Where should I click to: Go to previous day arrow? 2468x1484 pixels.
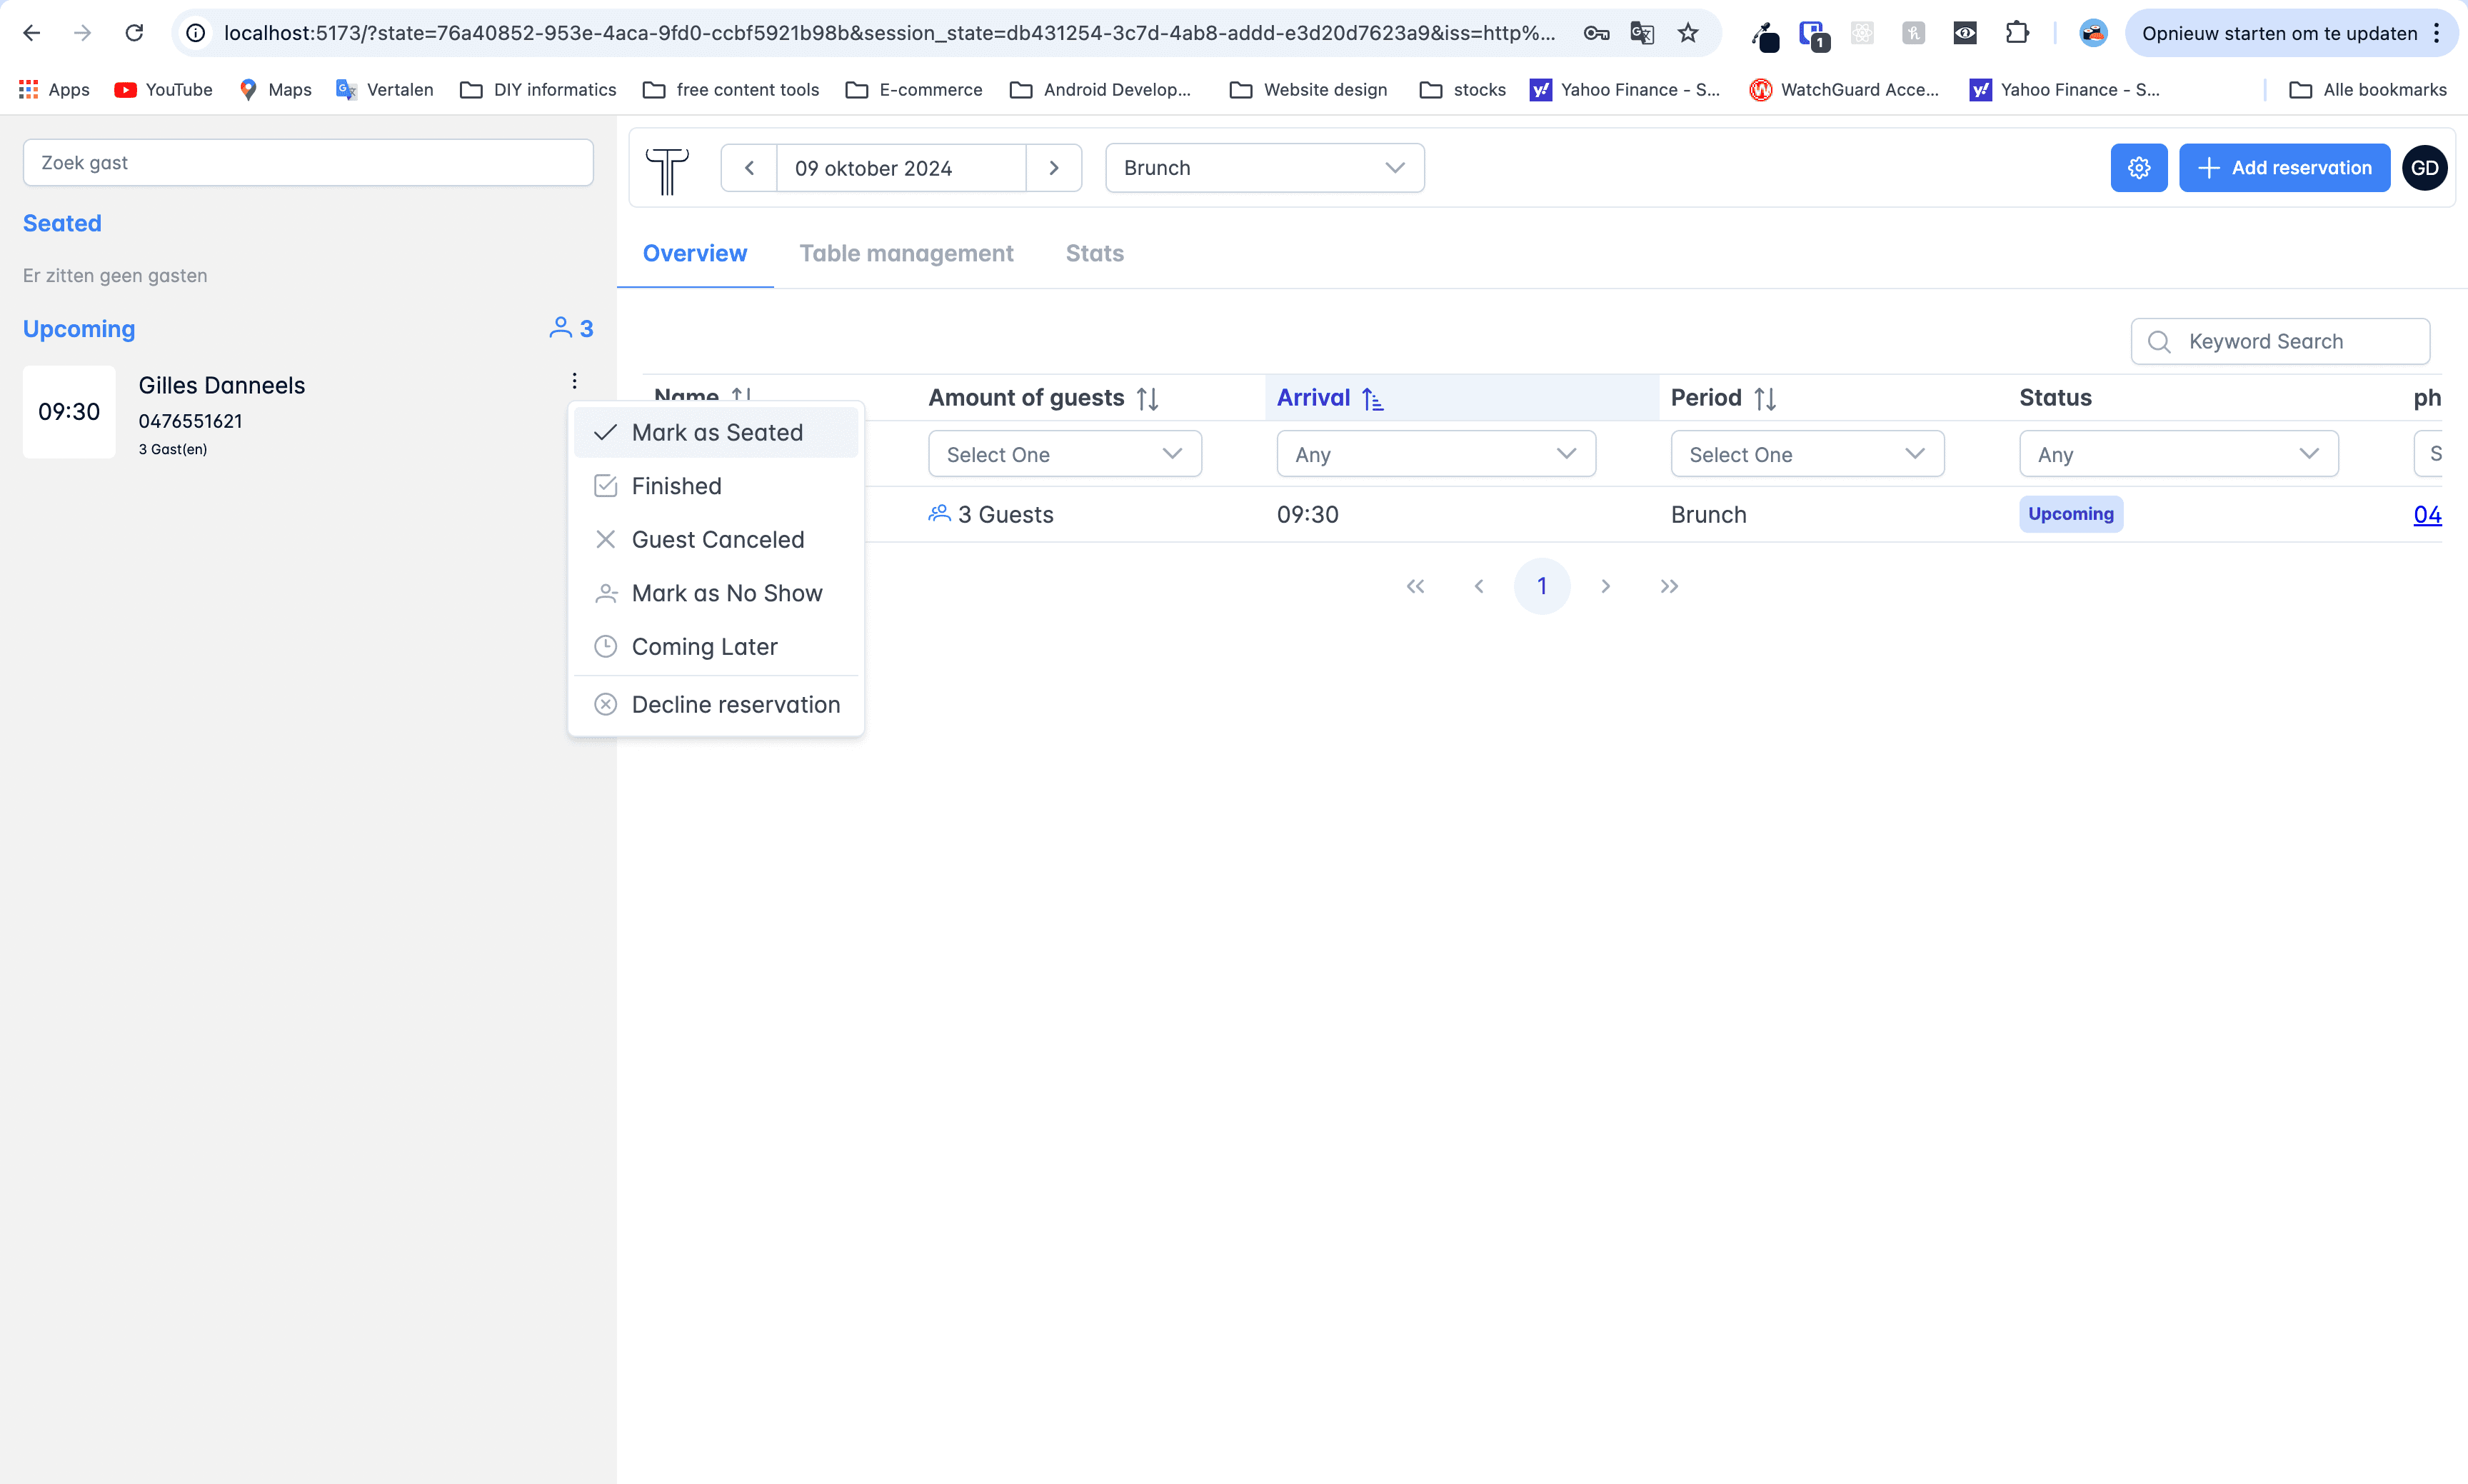[x=749, y=168]
